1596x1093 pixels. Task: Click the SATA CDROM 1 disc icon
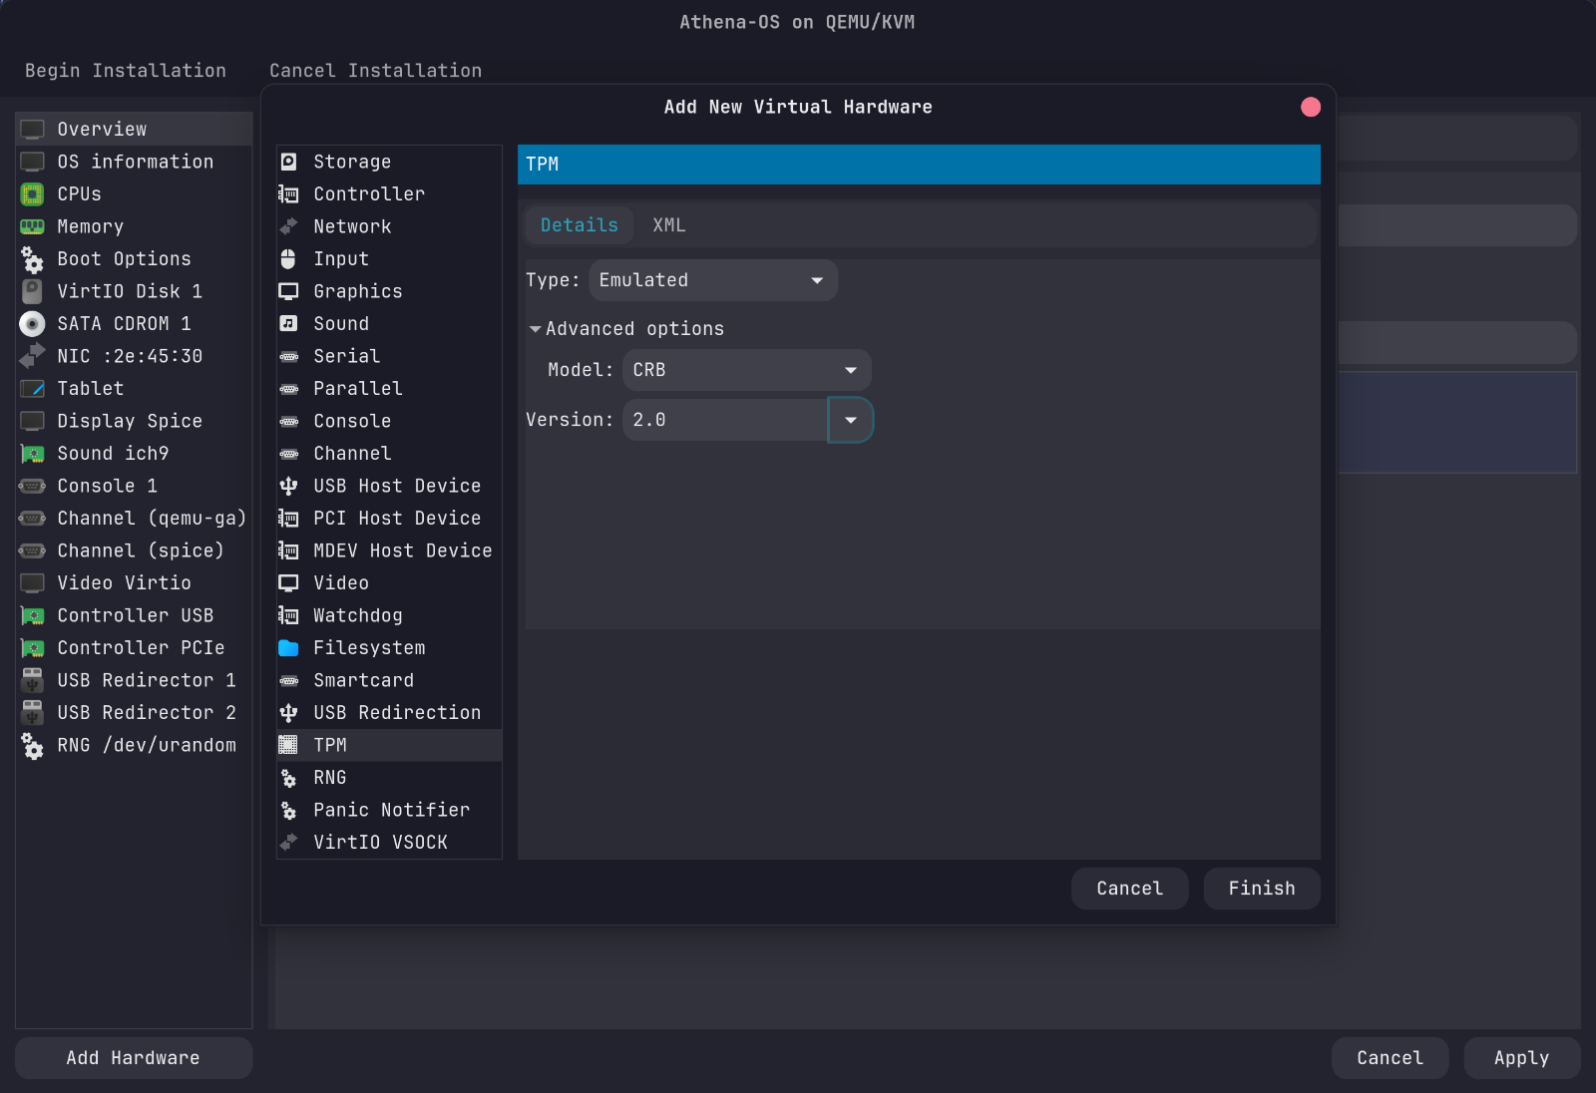pyautogui.click(x=32, y=323)
